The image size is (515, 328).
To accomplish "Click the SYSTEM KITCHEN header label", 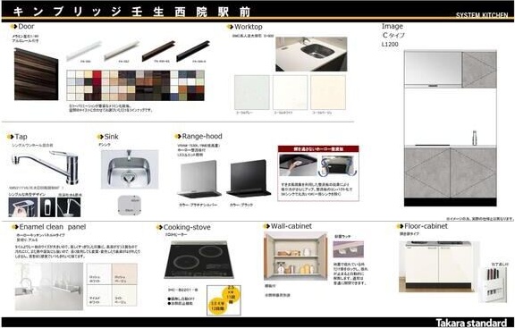I will click(x=482, y=15).
